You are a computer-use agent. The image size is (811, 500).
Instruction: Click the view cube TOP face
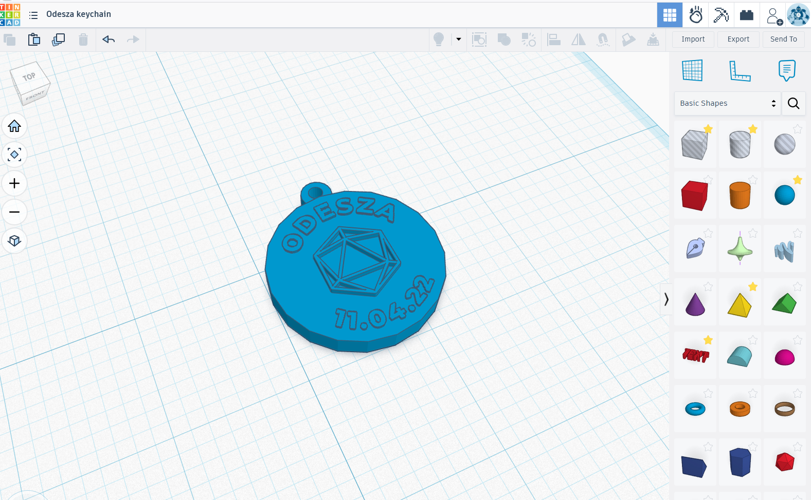30,77
